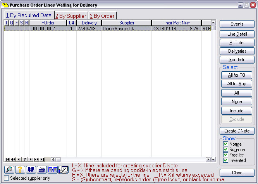Go to next record arrow
Screen dimensions: 258x184
click(x=30, y=159)
